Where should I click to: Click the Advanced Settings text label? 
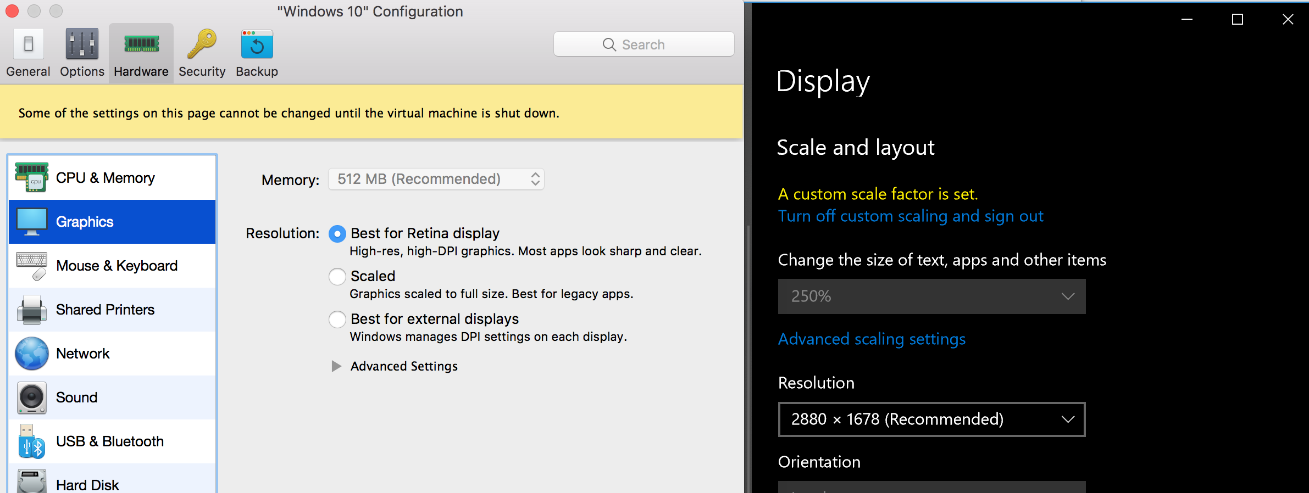[404, 366]
